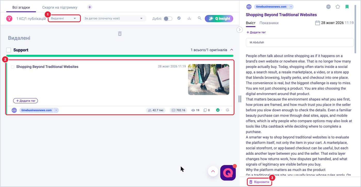Image resolution: width=361 pixels, height=187 pixels.
Task: Open the Вміст tab
Action: (251, 23)
